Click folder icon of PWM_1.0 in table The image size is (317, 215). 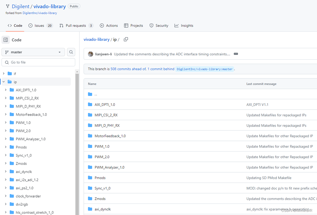point(90,146)
